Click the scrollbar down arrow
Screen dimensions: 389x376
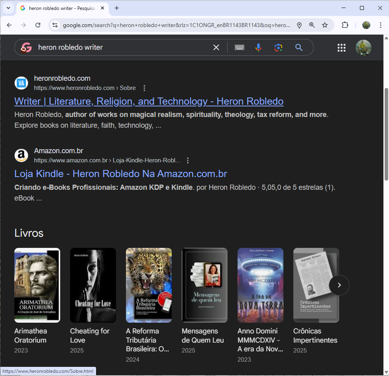pyautogui.click(x=386, y=372)
